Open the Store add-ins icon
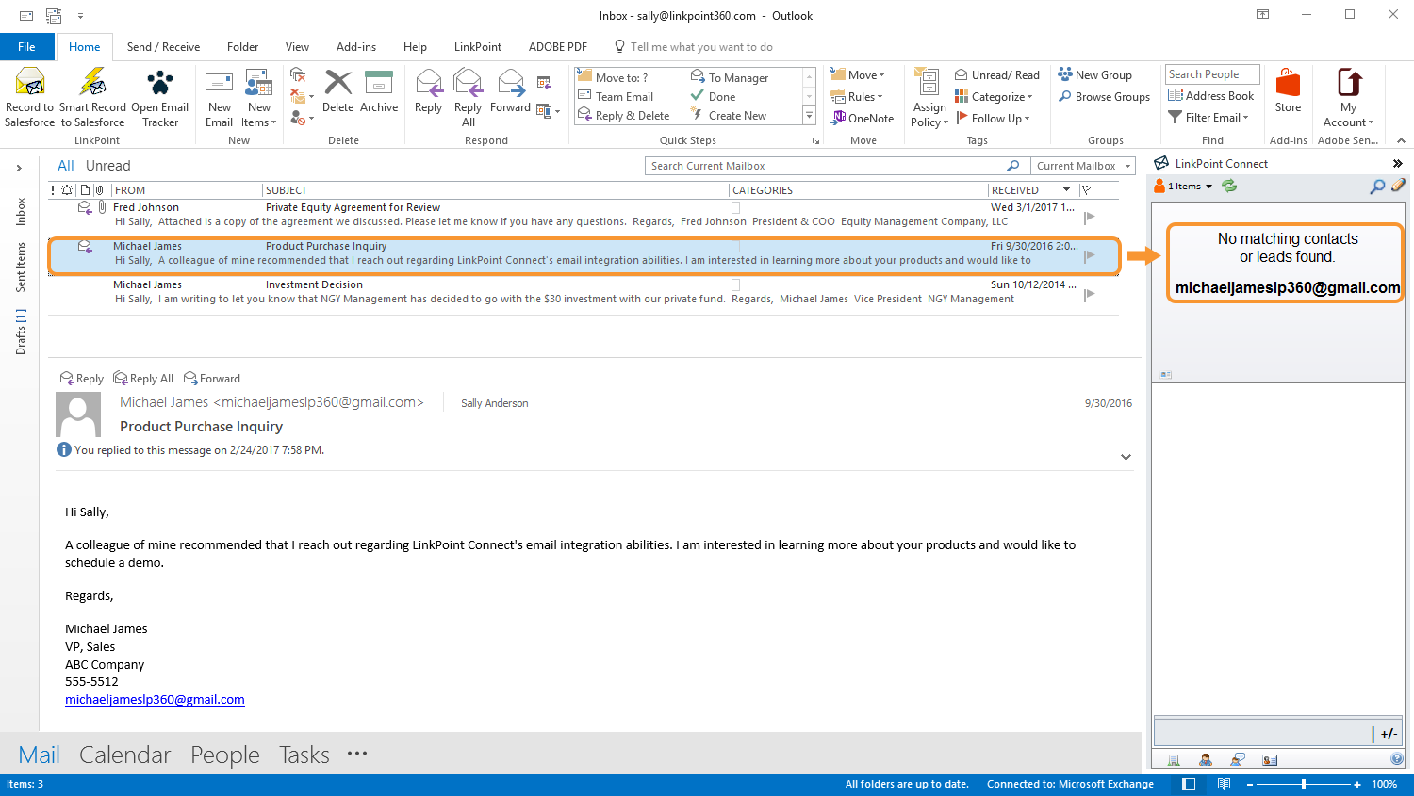This screenshot has height=796, width=1414. pos(1288,91)
